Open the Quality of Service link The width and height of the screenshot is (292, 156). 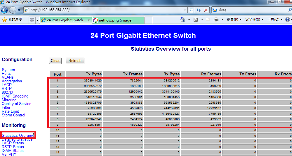click(16, 104)
